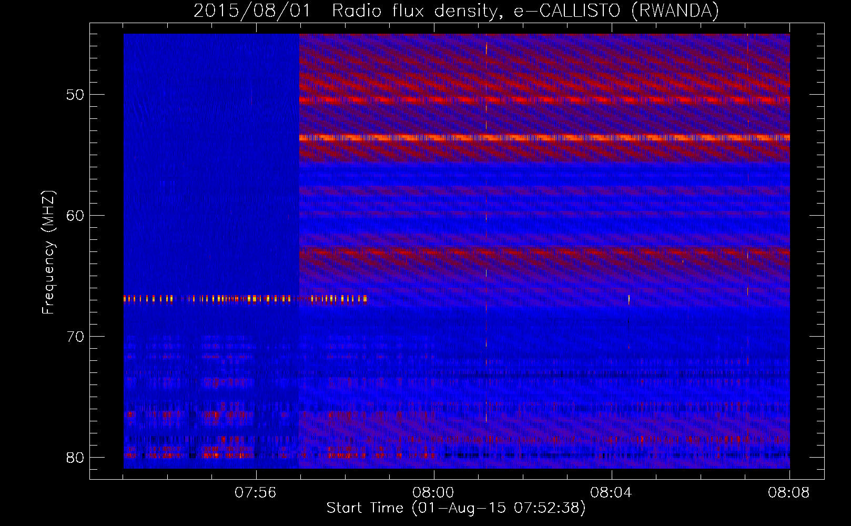The width and height of the screenshot is (851, 526).
Task: Click the 07:56 time tick label
Action: click(x=256, y=493)
